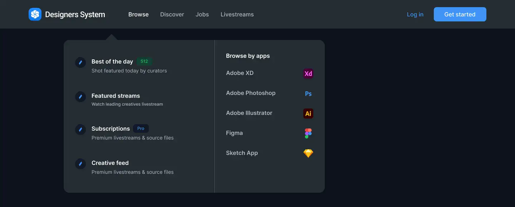
Task: Browse shots by Adobe XD
Action: 240,73
